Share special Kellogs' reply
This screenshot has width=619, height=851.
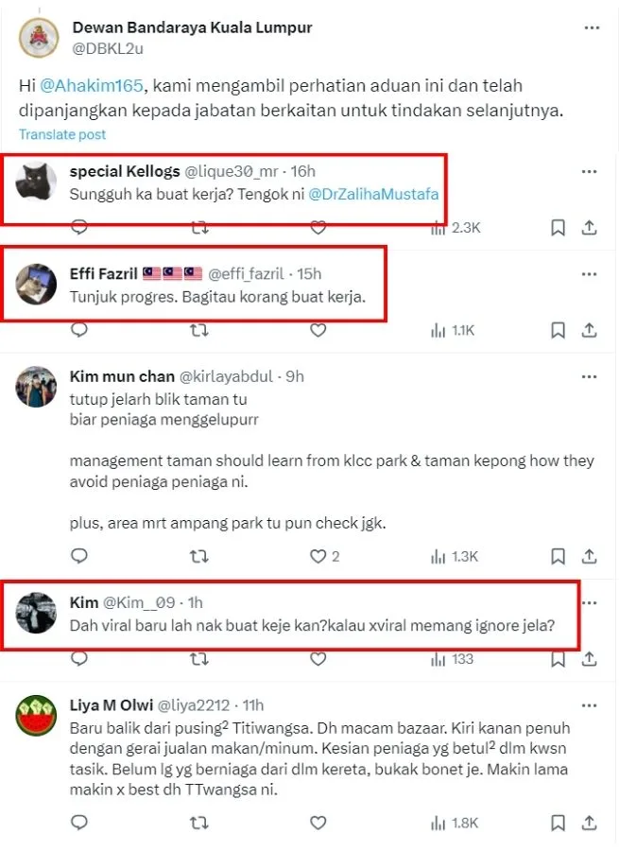click(589, 227)
